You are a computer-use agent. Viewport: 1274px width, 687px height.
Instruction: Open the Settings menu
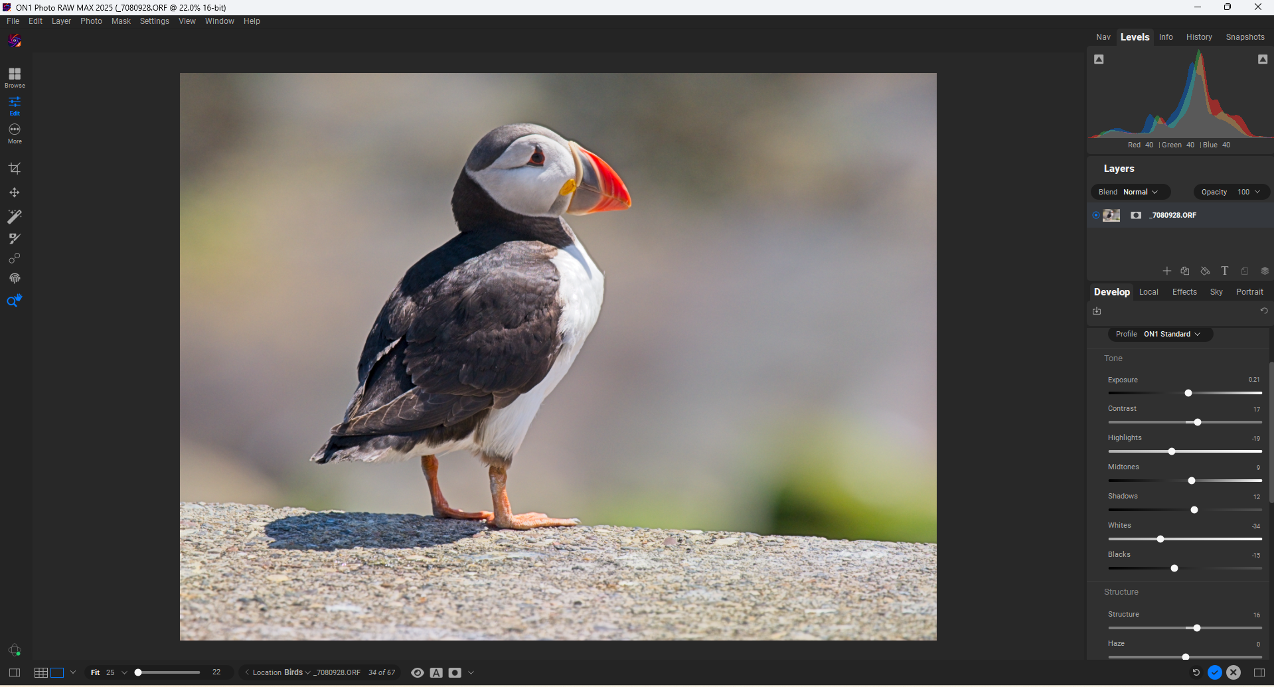[x=154, y=21]
